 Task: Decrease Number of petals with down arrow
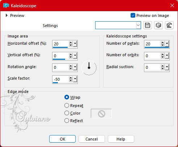click(163, 45)
